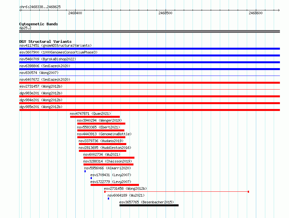Select the nsv6064189 Wu2021 label
The image size is (289, 218).
coord(126,195)
